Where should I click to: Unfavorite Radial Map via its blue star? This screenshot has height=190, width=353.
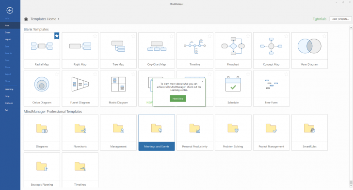point(57,36)
